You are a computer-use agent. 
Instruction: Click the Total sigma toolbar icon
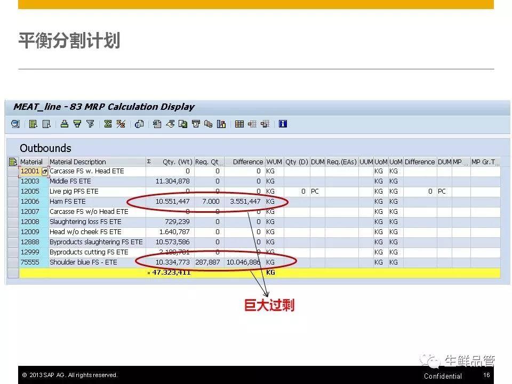pos(108,124)
